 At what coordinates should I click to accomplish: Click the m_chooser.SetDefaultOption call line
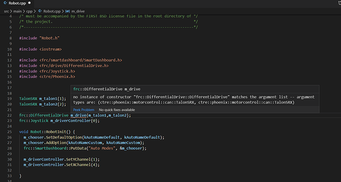pyautogui.click(x=94, y=138)
